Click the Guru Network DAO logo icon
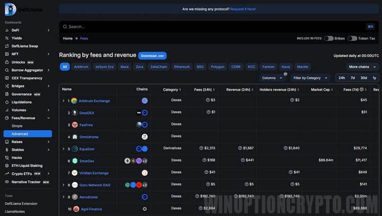Viewport: 382px width, 216px height. coord(74,185)
